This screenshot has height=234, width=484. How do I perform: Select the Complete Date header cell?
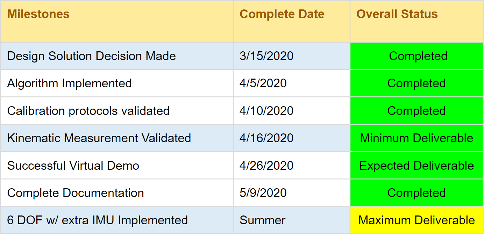[x=282, y=15]
